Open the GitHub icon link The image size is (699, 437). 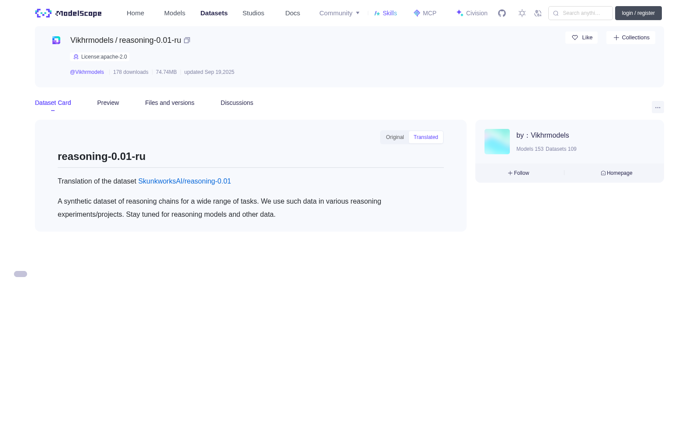[x=502, y=13]
